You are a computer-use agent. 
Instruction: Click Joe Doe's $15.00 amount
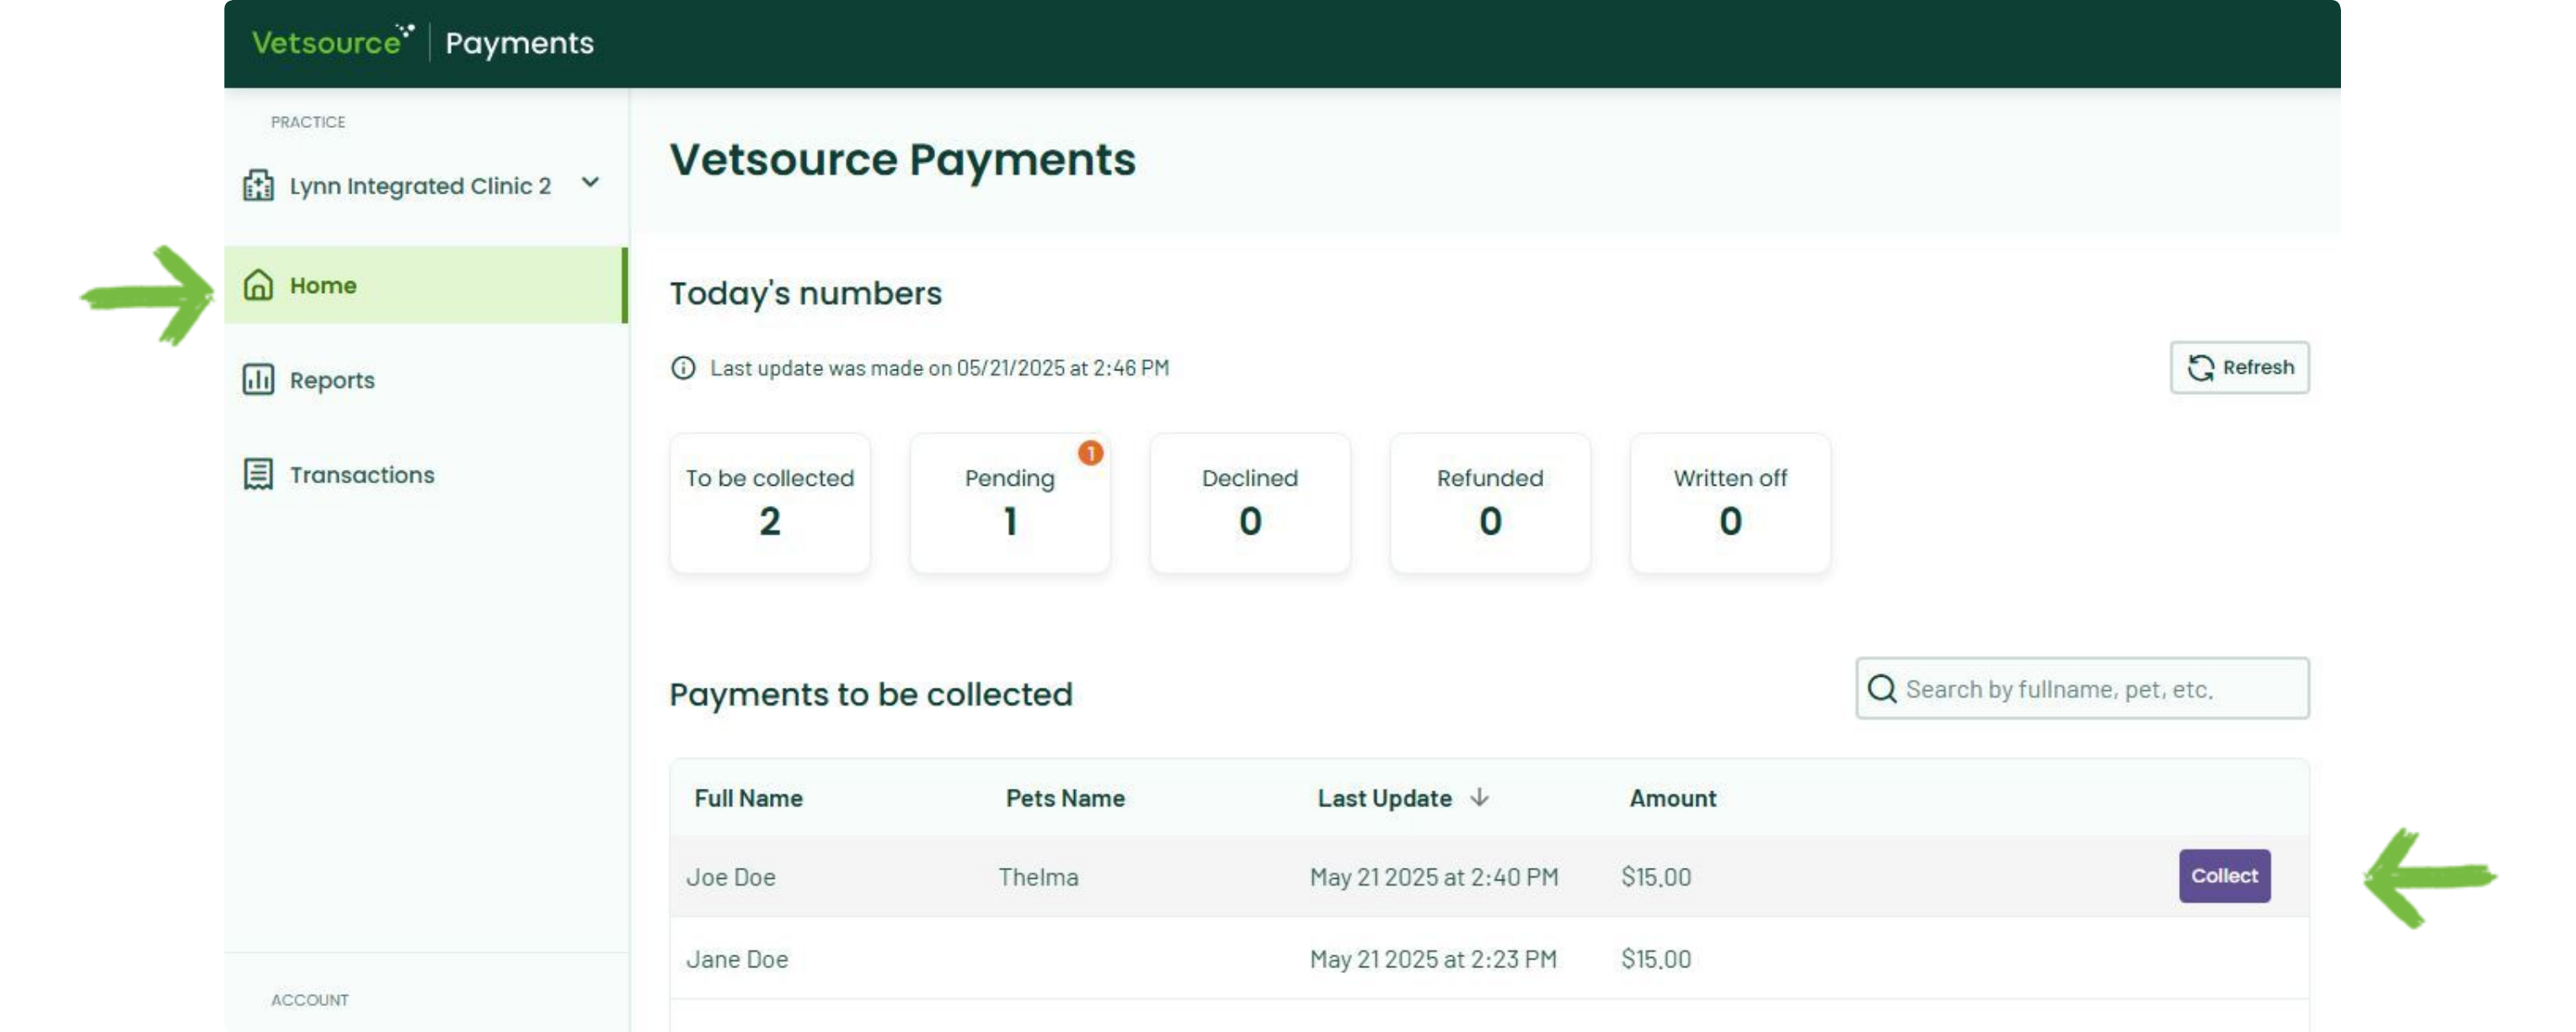click(x=1656, y=877)
